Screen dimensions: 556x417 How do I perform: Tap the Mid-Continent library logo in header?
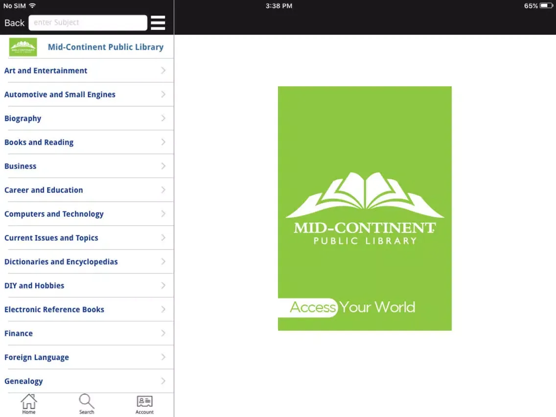[23, 47]
